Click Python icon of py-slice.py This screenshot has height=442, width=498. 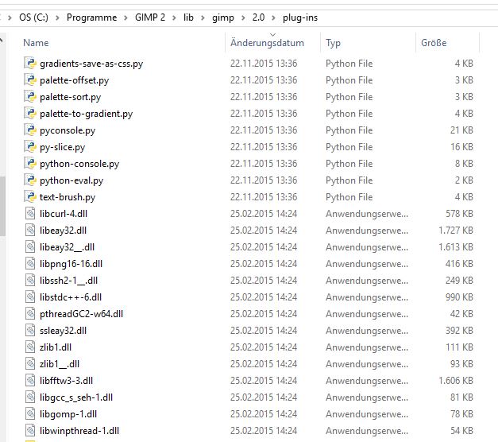point(30,146)
